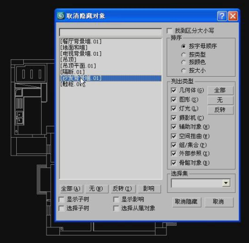Click the 无 button in list types

click(x=220, y=100)
